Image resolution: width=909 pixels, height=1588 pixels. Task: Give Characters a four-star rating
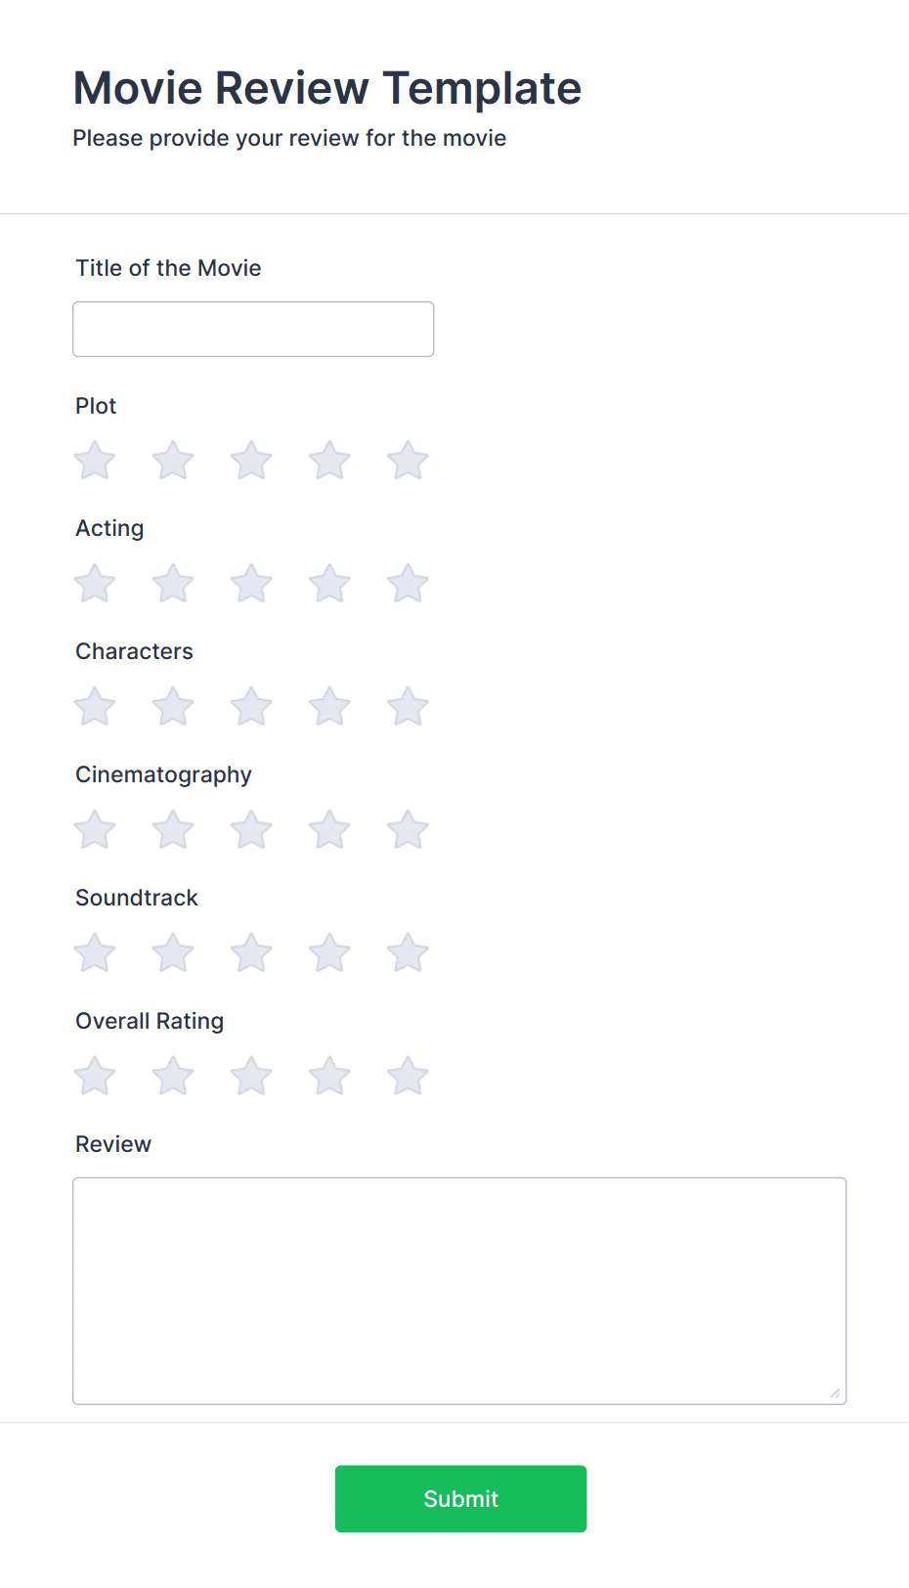(x=329, y=706)
